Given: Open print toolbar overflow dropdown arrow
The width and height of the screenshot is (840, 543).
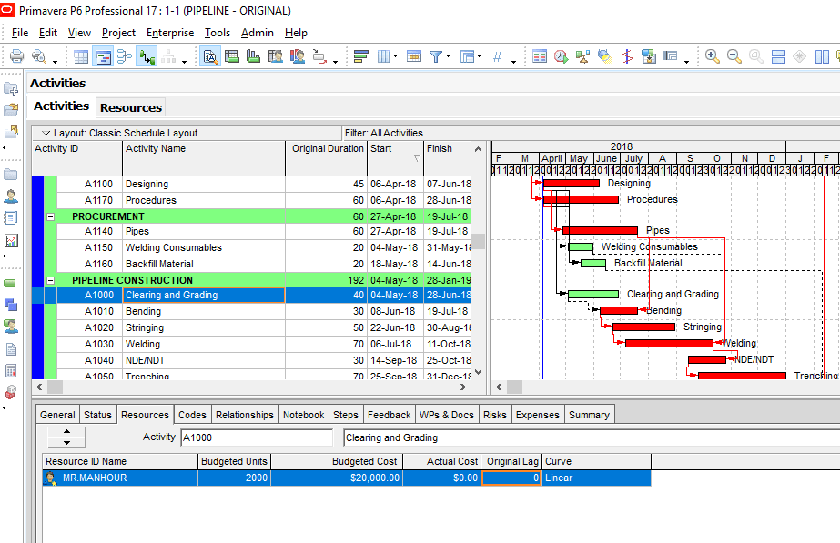Looking at the screenshot, I should 55,62.
